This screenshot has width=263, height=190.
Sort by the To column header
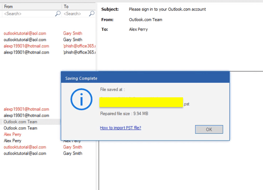[79, 7]
